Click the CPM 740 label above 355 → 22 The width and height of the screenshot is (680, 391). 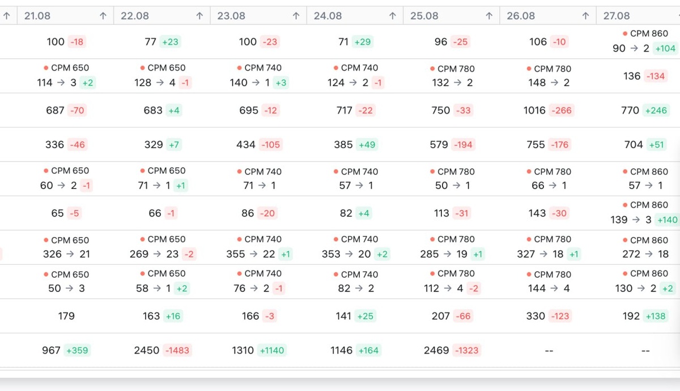[x=263, y=239]
